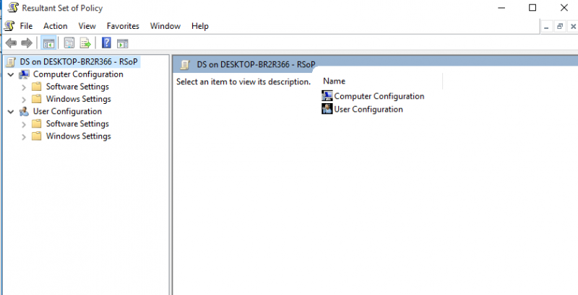
Task: Click the scroll icon of the RSoP root node
Action: (x=11, y=62)
